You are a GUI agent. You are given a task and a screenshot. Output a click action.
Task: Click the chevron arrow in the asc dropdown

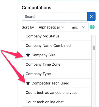point(84,27)
